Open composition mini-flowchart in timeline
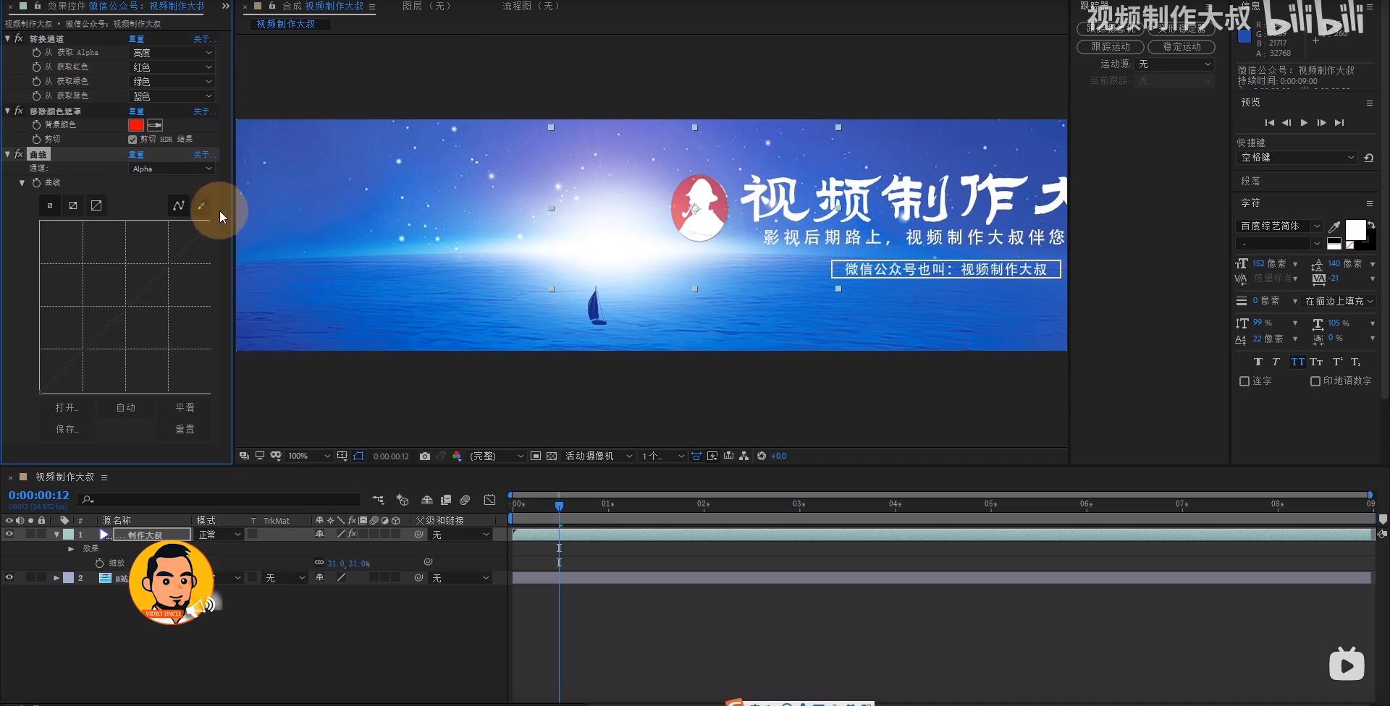1390x706 pixels. pos(378,500)
